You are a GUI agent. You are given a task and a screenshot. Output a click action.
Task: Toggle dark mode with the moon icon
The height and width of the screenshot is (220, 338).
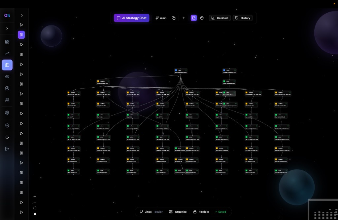click(7, 137)
